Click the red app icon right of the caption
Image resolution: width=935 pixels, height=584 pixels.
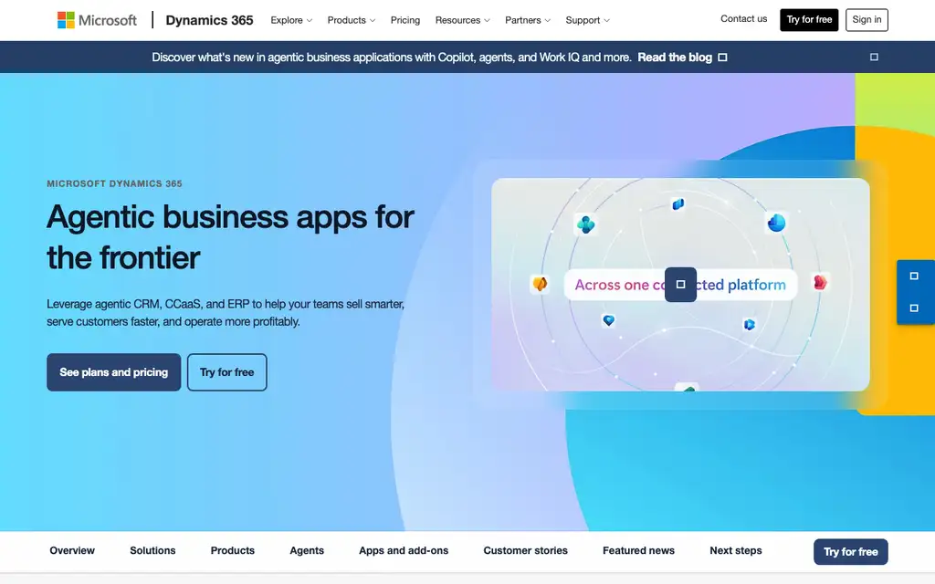click(821, 282)
